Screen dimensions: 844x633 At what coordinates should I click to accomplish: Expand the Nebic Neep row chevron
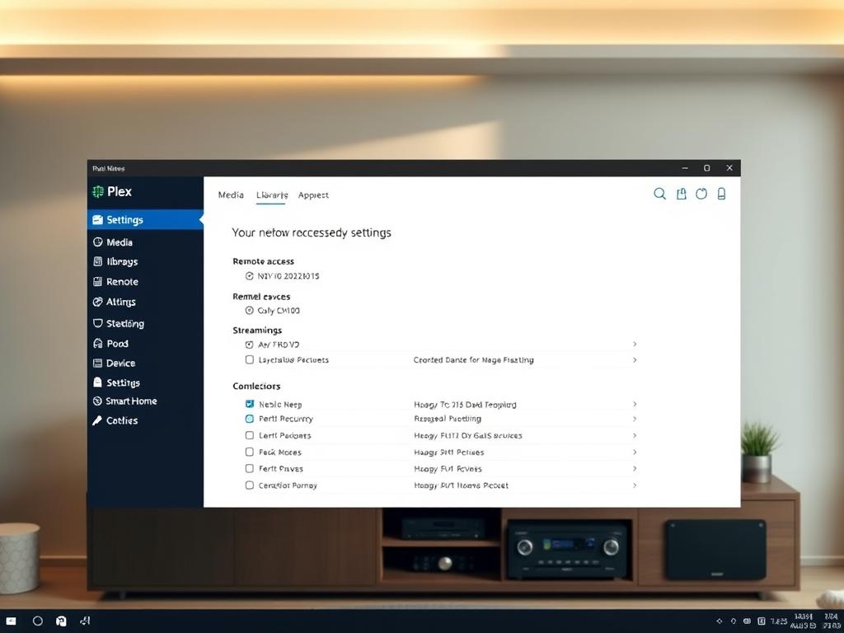635,404
